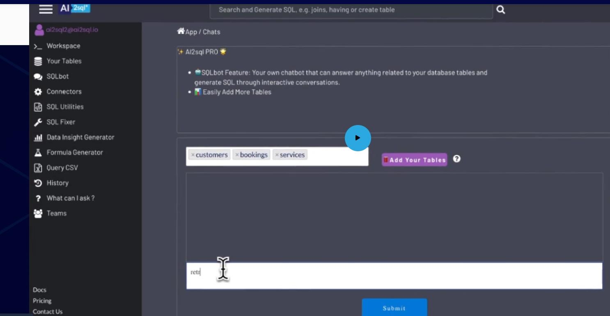Image resolution: width=610 pixels, height=316 pixels.
Task: Click the SQLbot chat bubbles icon
Action: (38, 77)
